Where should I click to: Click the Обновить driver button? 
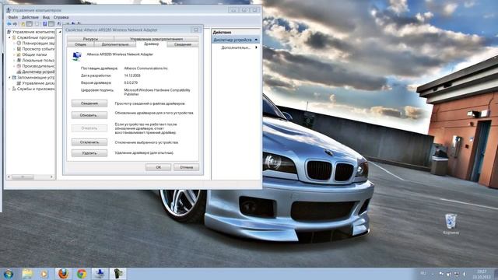point(89,115)
